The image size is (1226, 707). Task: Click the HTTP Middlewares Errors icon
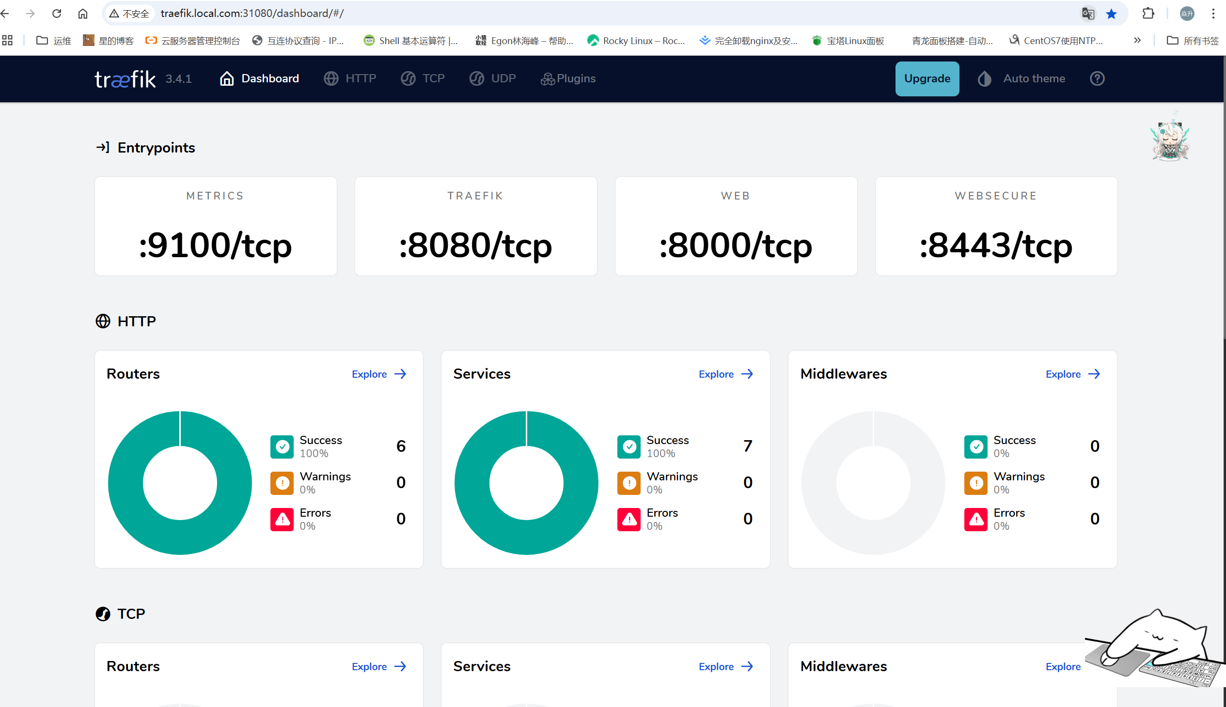pyautogui.click(x=976, y=520)
